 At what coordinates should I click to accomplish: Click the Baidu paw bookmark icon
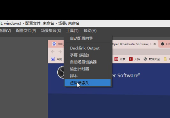[53, 59]
